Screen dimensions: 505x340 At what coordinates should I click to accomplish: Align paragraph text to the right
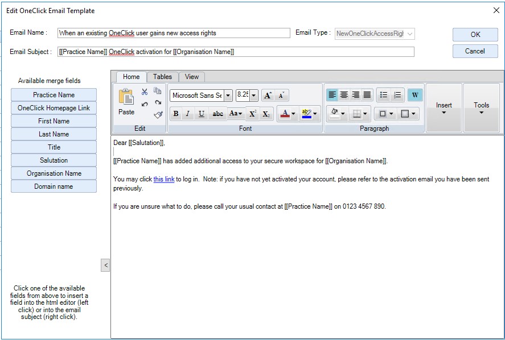(356, 95)
